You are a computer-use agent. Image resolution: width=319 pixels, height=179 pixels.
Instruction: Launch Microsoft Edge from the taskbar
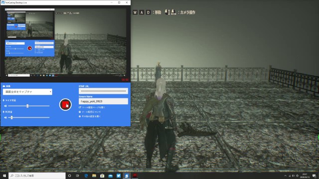coord(86,176)
